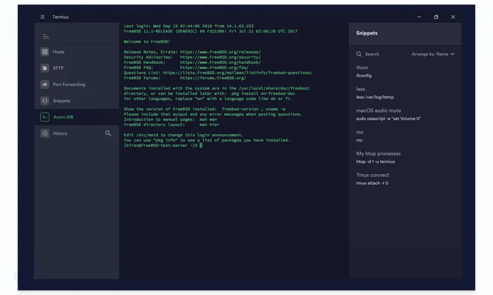The height and width of the screenshot is (295, 493).
Task: Open the History section
Action: pos(77,134)
